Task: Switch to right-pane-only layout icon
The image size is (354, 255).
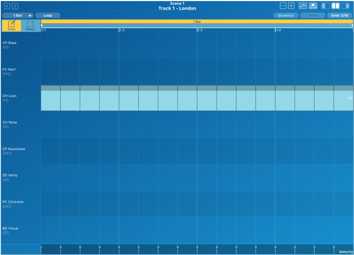Action: point(345,6)
